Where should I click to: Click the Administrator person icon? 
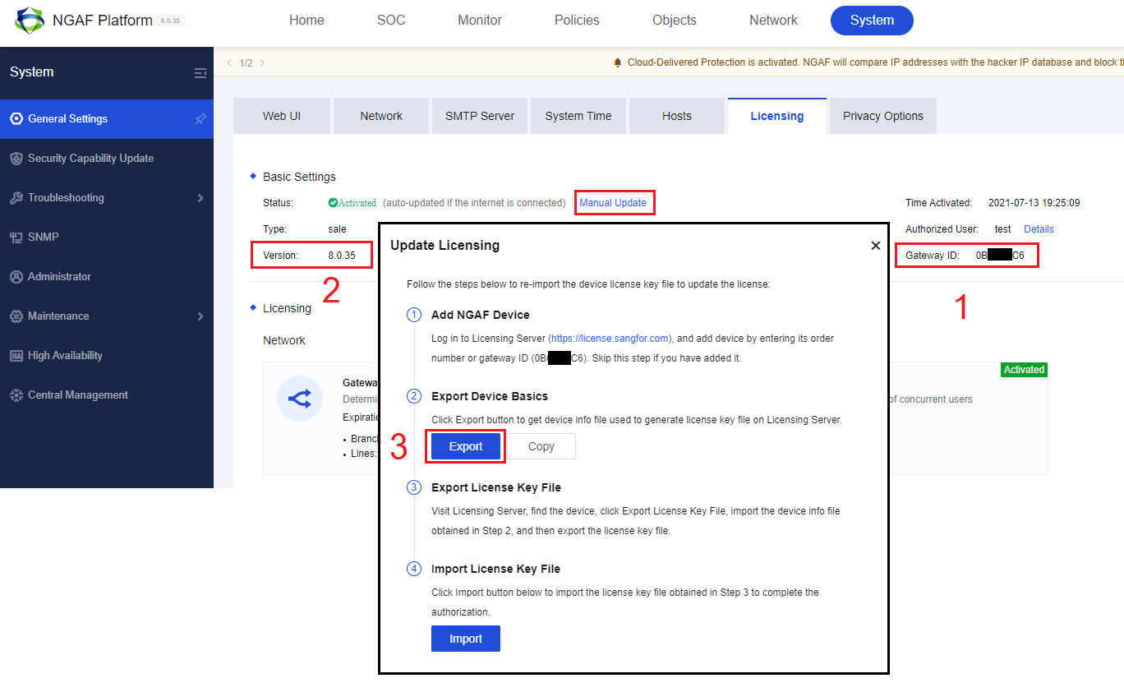[x=16, y=277]
